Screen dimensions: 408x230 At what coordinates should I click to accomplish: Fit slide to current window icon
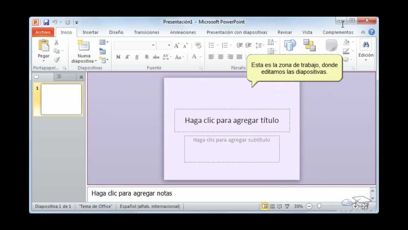click(x=365, y=206)
